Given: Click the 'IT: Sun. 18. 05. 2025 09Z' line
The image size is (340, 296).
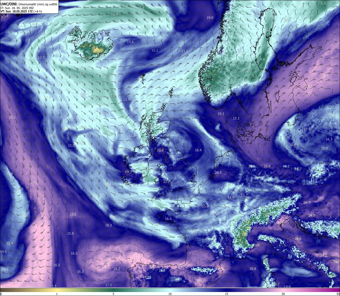Looking at the screenshot, I should coord(17,8).
